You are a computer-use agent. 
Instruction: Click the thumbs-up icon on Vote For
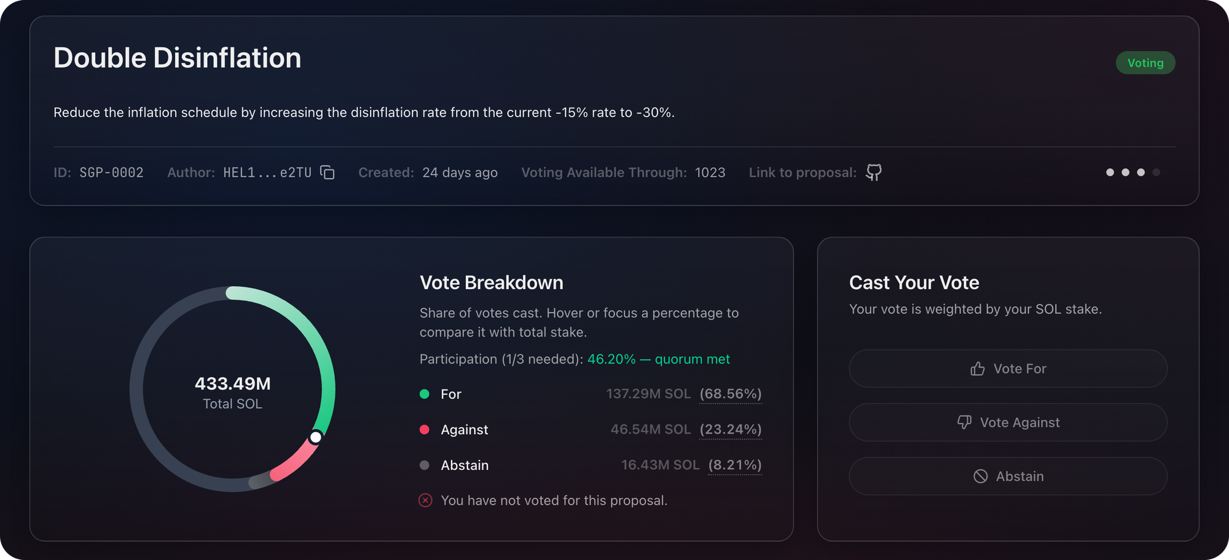point(977,368)
